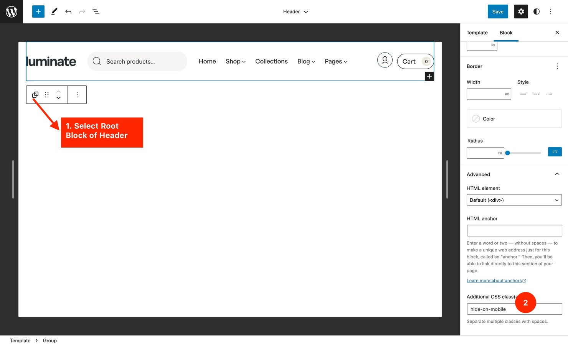The width and height of the screenshot is (568, 345).
Task: Select the dotted border style
Action: [x=549, y=94]
